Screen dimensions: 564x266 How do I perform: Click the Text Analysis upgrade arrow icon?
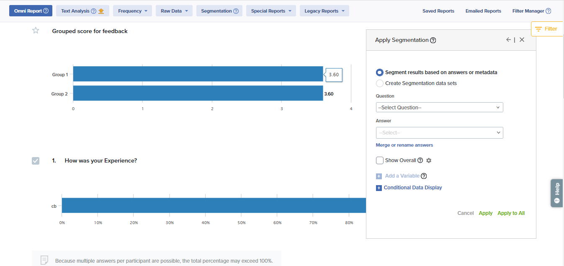pos(101,11)
